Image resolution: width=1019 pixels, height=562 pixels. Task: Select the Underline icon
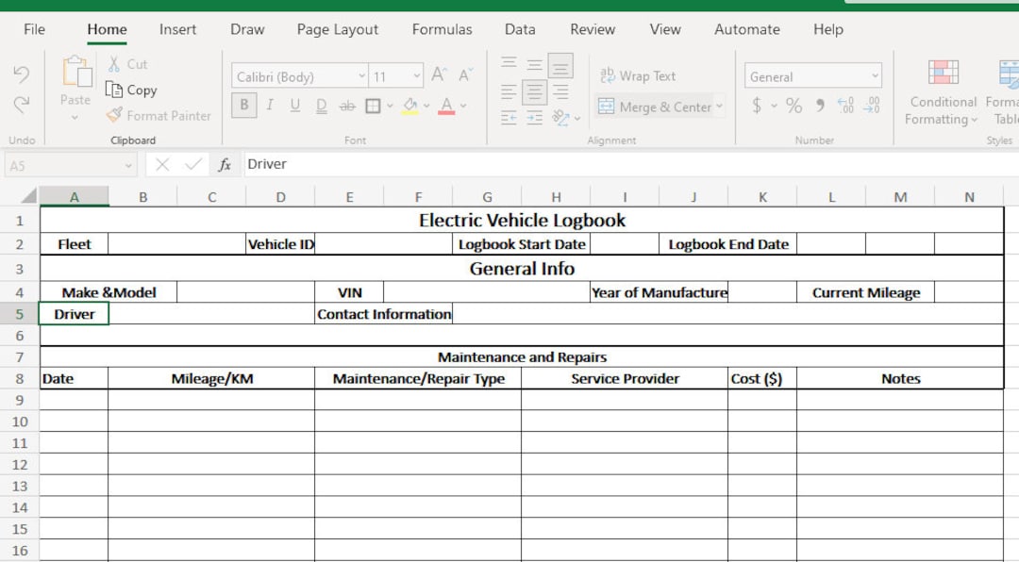[294, 106]
